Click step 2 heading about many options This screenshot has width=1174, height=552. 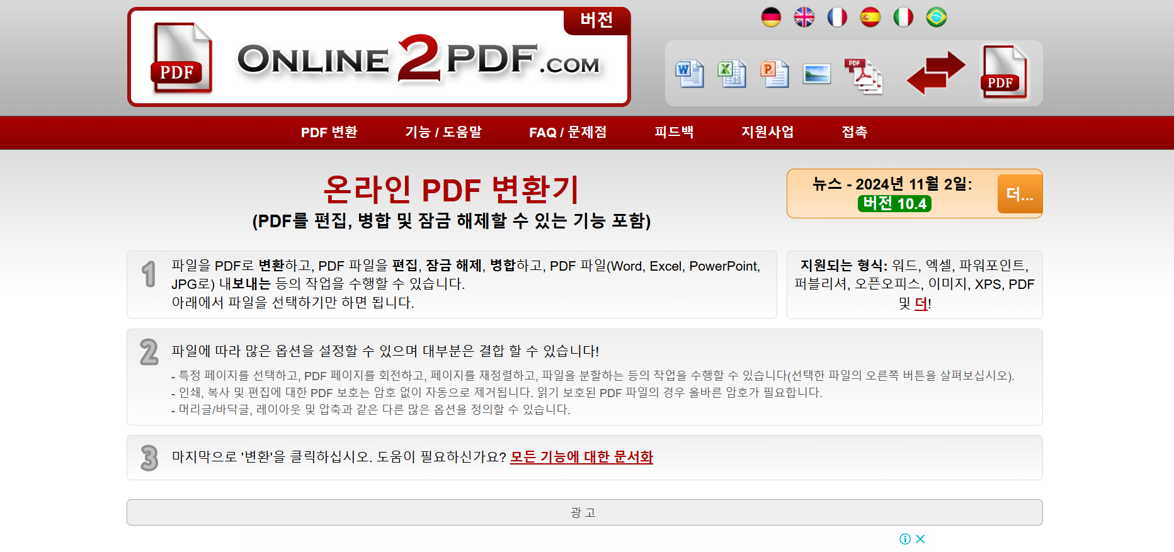[x=385, y=351]
